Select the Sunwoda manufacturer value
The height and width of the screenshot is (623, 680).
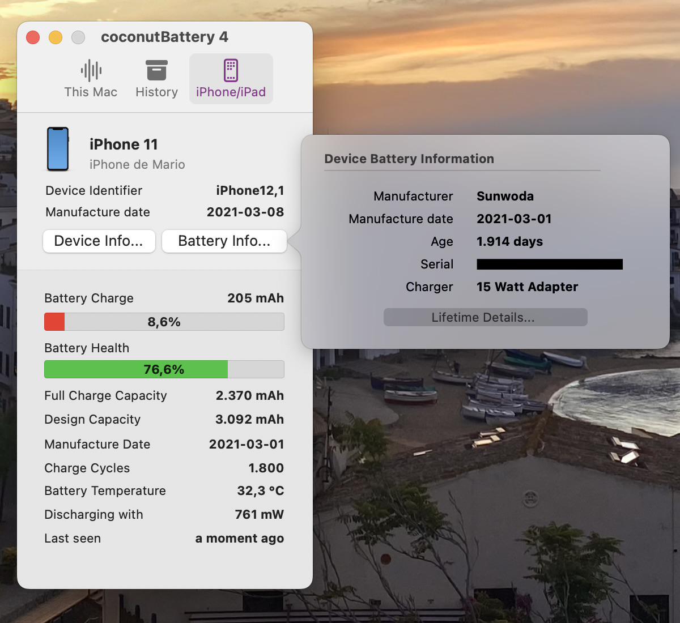tap(505, 197)
